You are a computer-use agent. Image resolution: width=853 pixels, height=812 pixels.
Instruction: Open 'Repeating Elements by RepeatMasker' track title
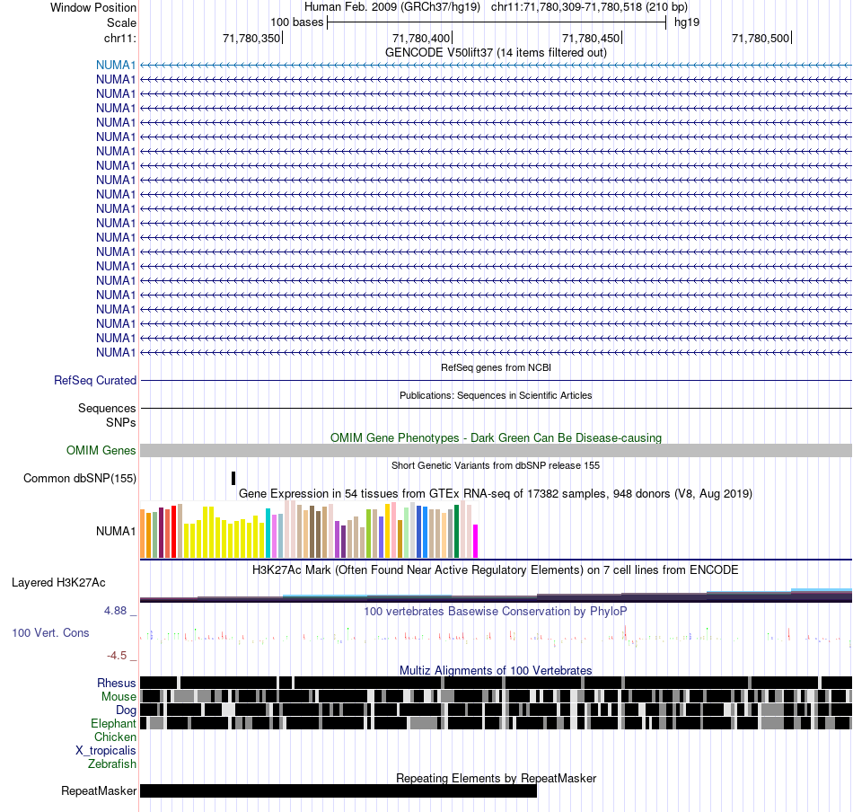pos(496,778)
